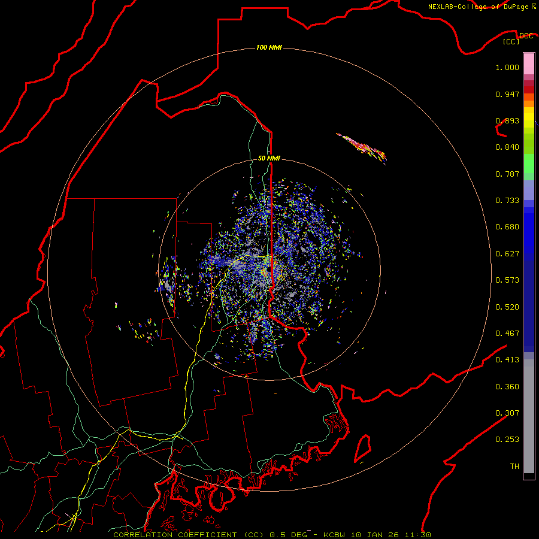Click the 0.360 scale value
Viewport: 539px width, 539px height.
507,387
